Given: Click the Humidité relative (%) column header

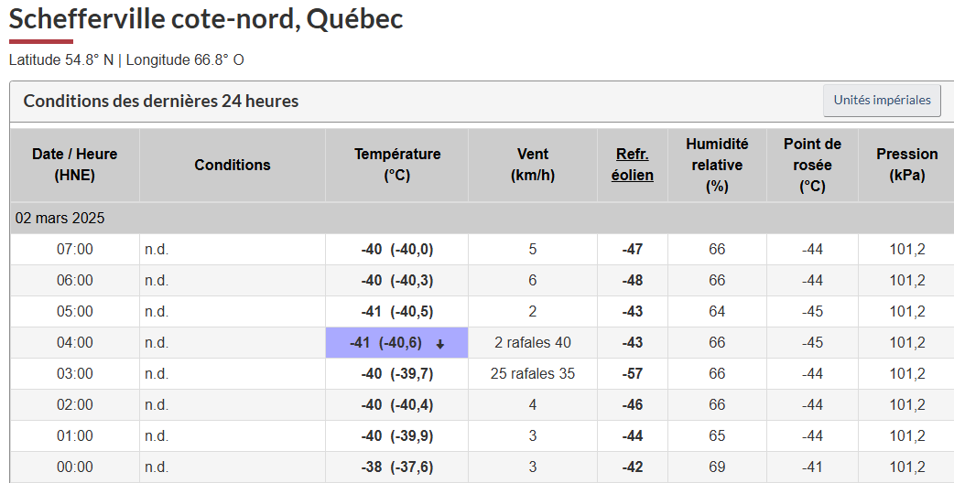Looking at the screenshot, I should coord(717,165).
